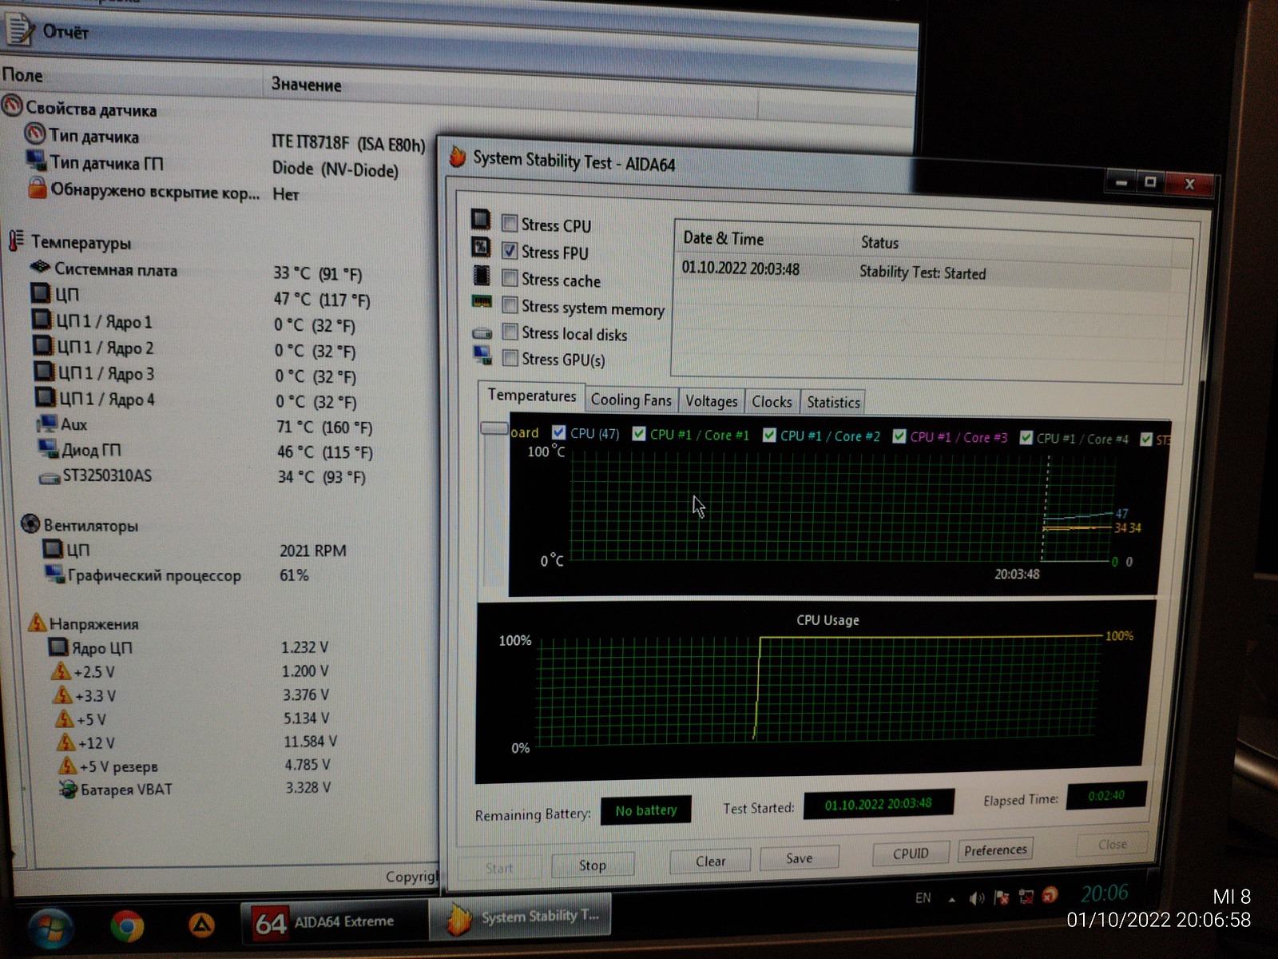Open the Windows Start menu

(50, 929)
